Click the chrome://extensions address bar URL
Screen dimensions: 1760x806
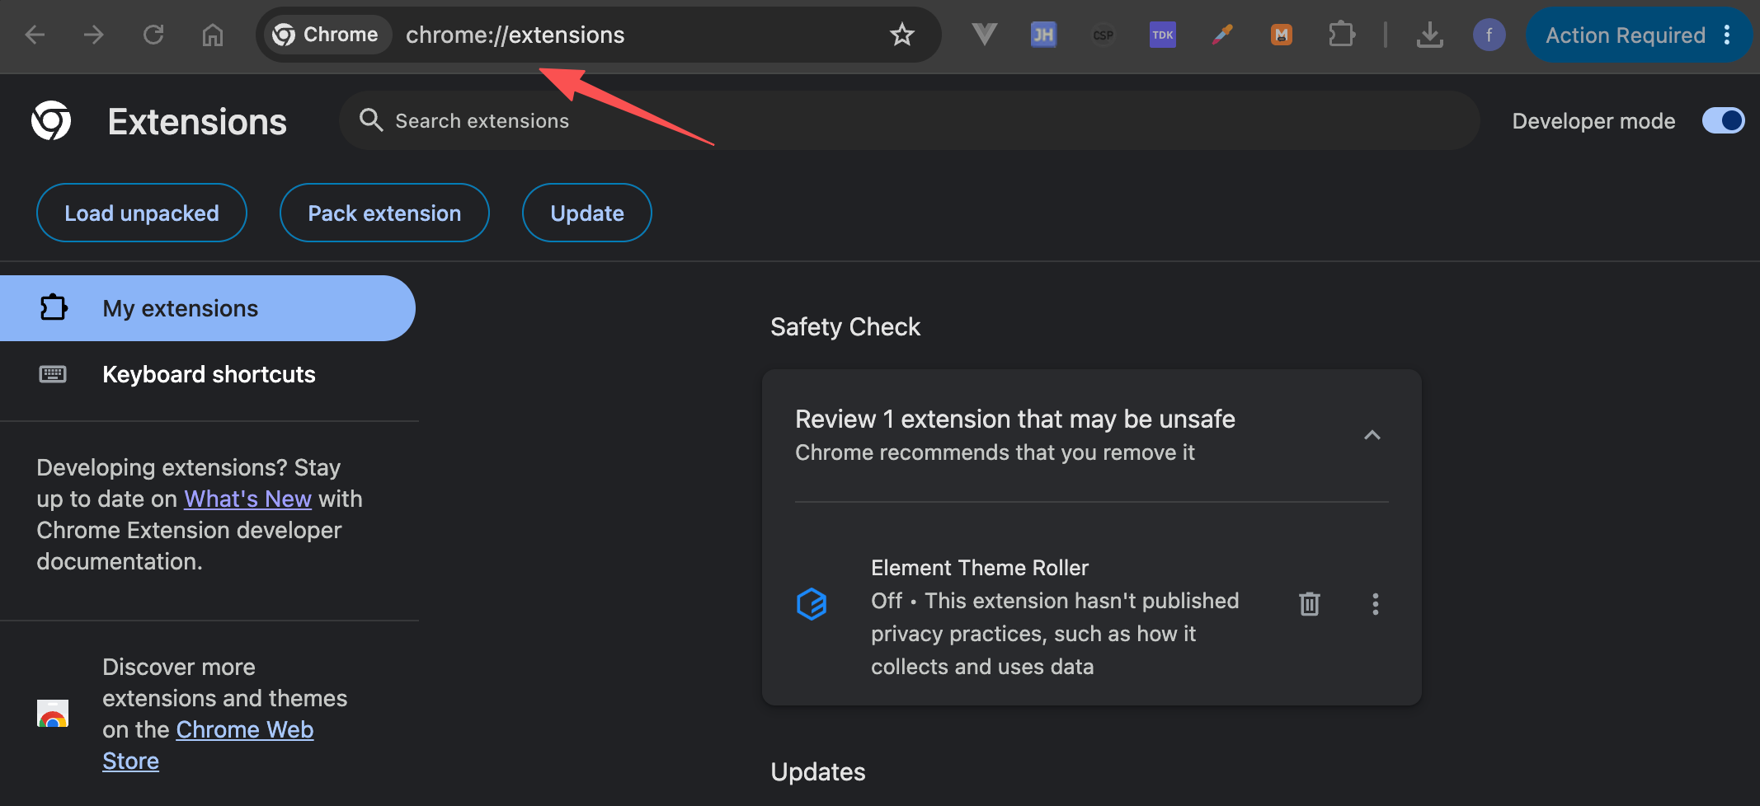pos(515,35)
